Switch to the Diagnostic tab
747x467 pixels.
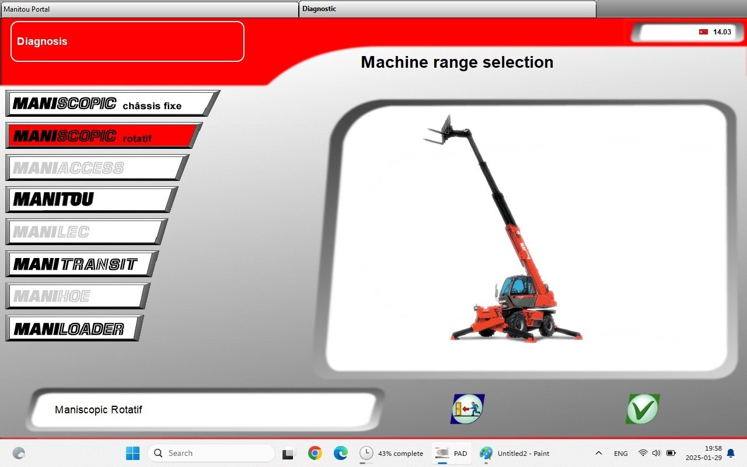(x=448, y=9)
